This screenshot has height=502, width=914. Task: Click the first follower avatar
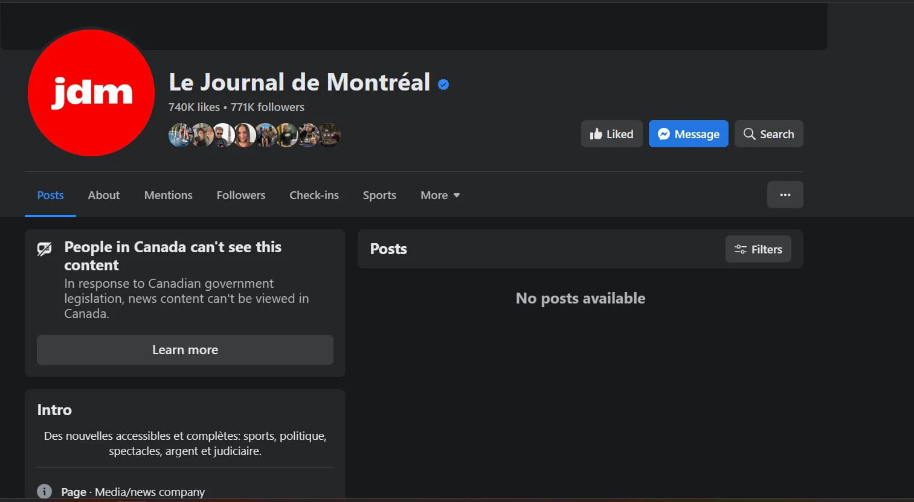tap(180, 135)
